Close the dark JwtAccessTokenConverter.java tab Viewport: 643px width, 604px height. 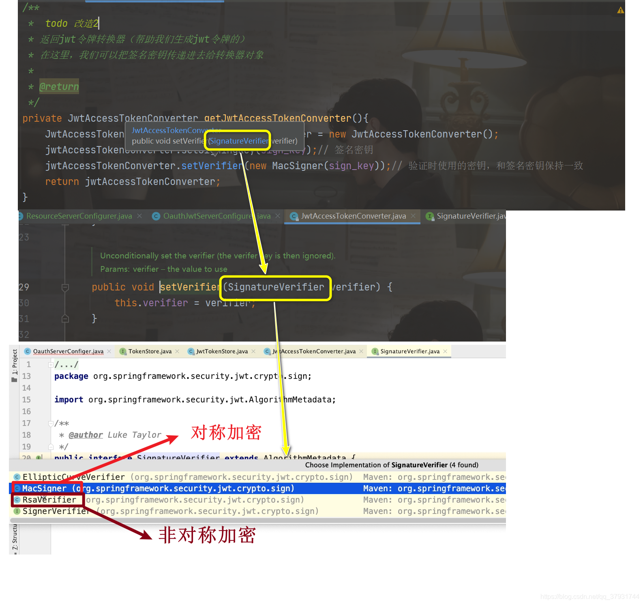click(x=413, y=216)
